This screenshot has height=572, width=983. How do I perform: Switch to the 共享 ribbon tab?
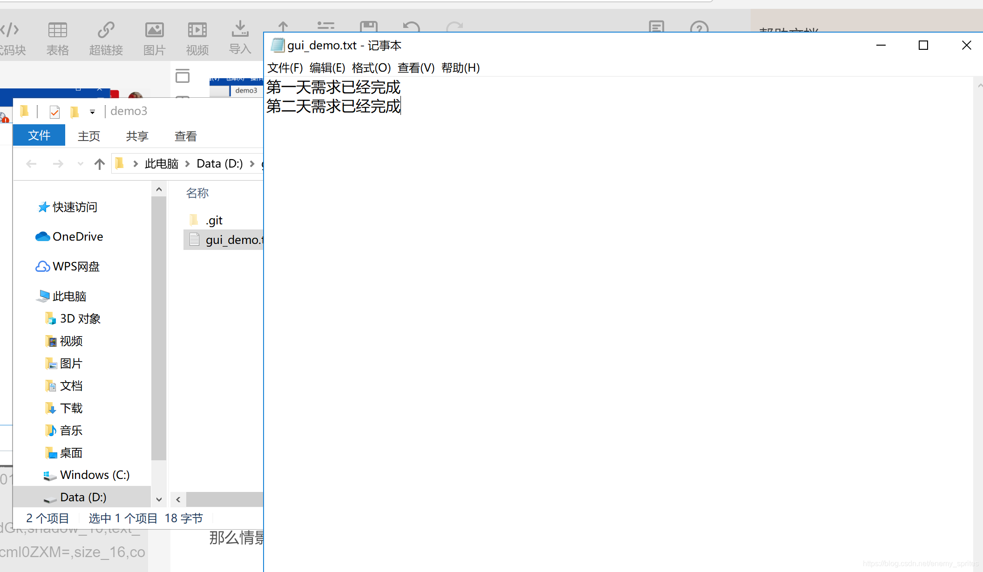pos(136,135)
